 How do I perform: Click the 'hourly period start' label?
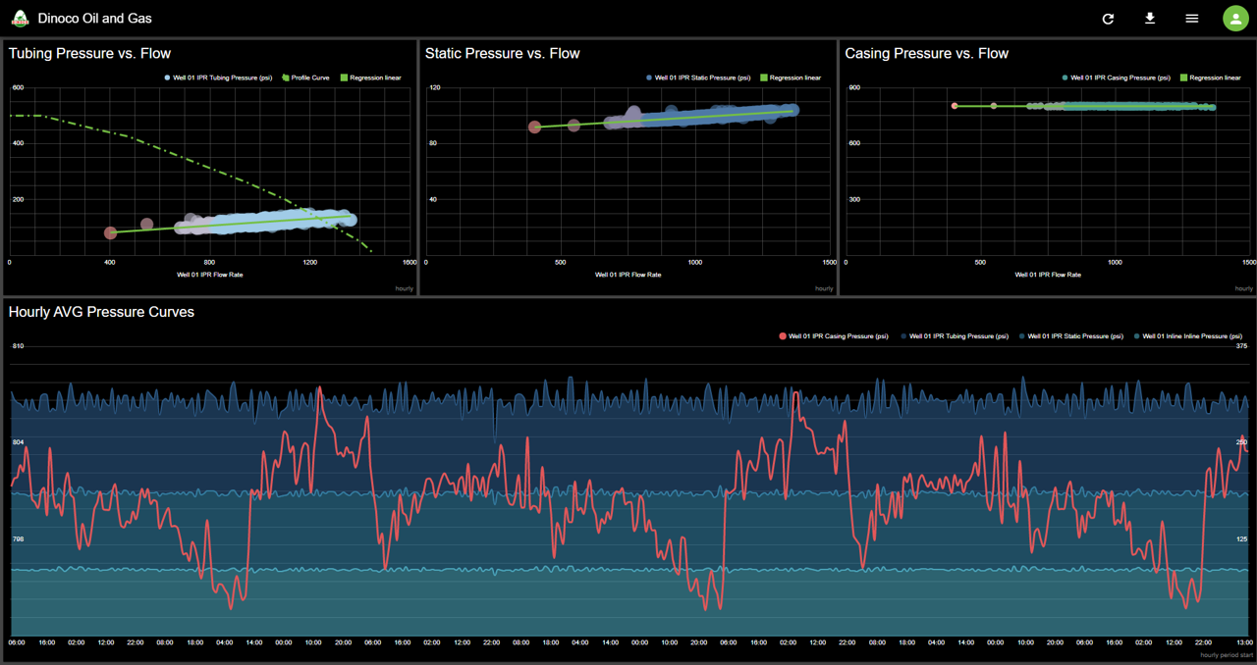pyautogui.click(x=1226, y=654)
